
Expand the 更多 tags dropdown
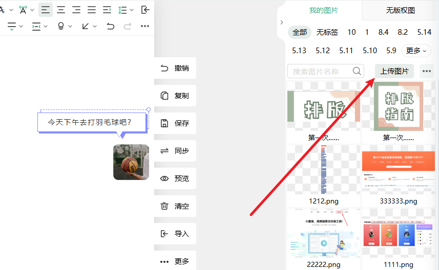click(416, 51)
